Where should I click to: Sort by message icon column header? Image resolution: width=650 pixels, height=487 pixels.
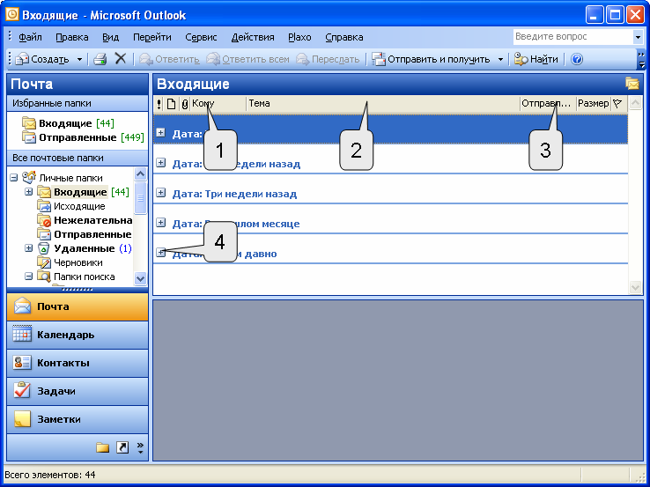171,104
